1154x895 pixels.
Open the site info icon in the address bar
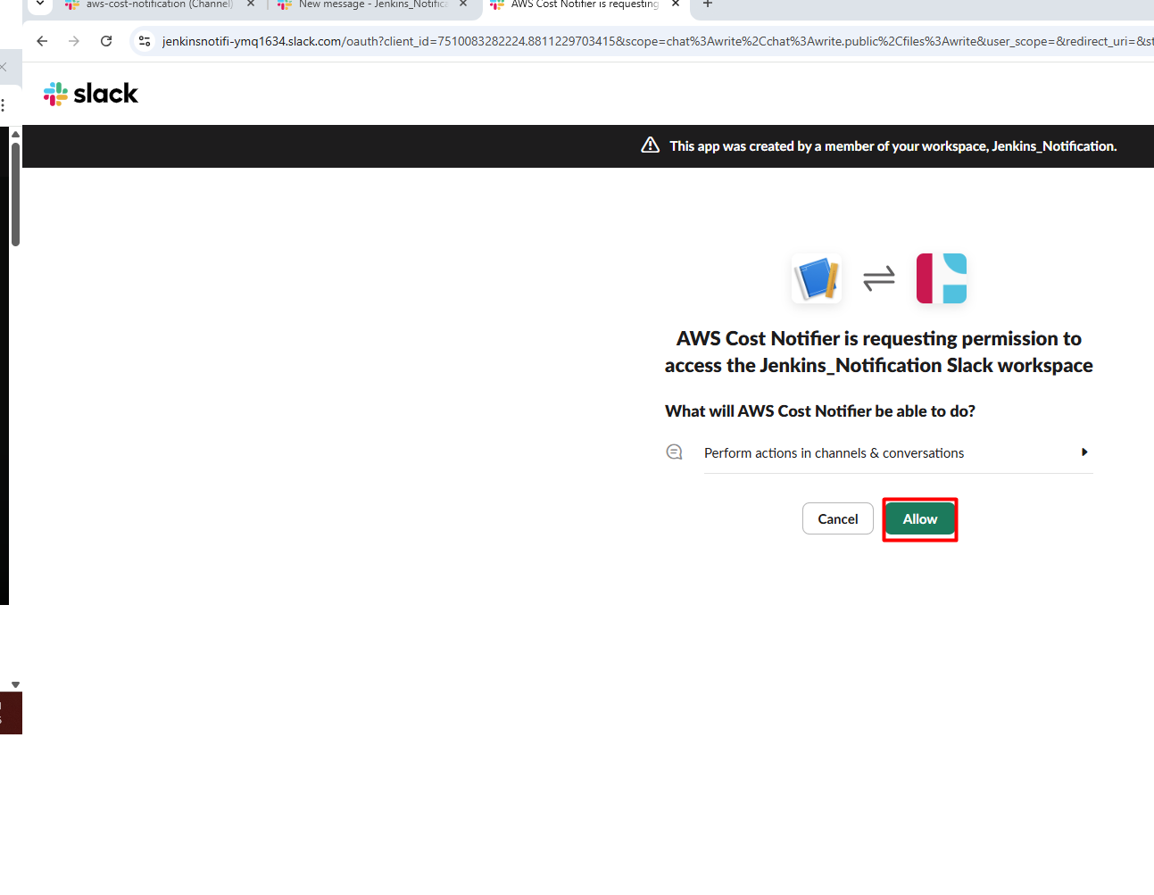[145, 41]
